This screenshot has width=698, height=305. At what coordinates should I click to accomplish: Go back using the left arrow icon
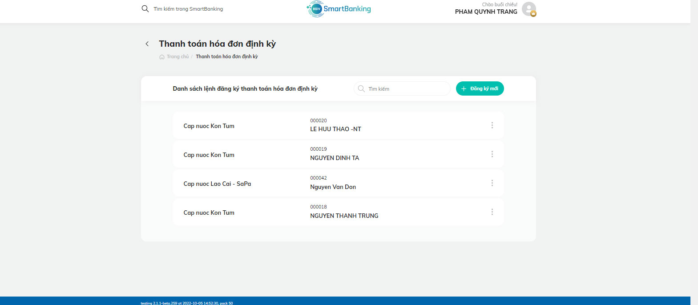click(147, 44)
